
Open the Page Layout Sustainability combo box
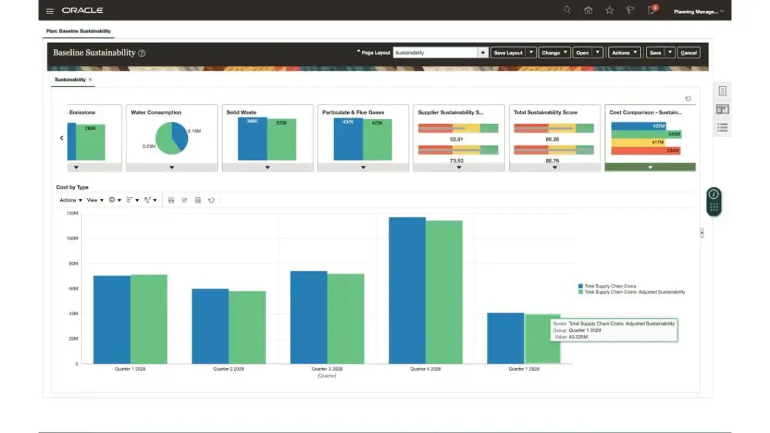point(441,53)
